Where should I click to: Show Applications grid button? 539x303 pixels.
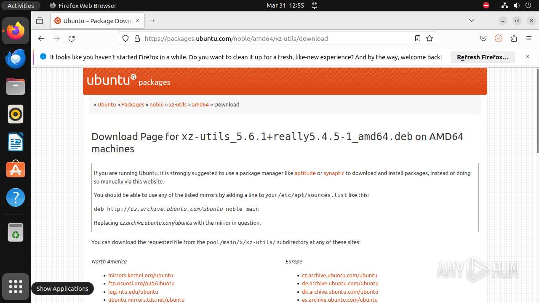16,287
